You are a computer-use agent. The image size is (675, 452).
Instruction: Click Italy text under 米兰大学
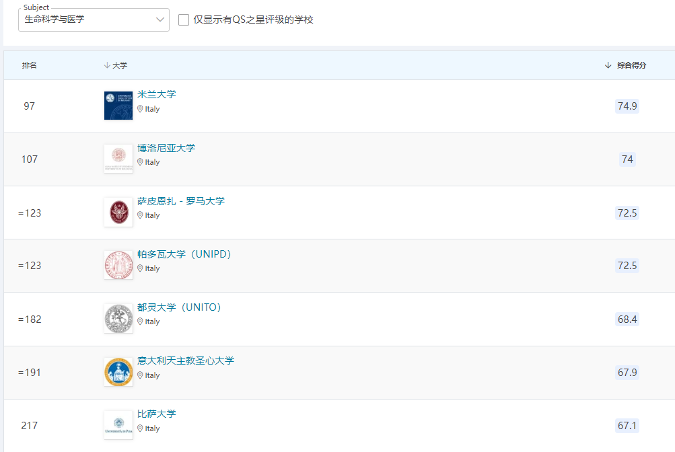coord(152,109)
